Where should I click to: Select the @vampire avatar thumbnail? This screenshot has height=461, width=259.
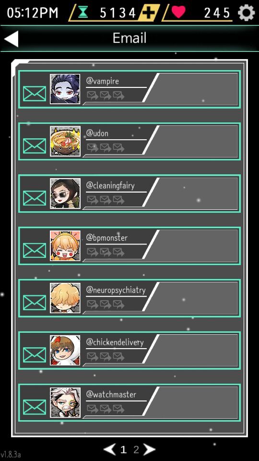[65, 89]
